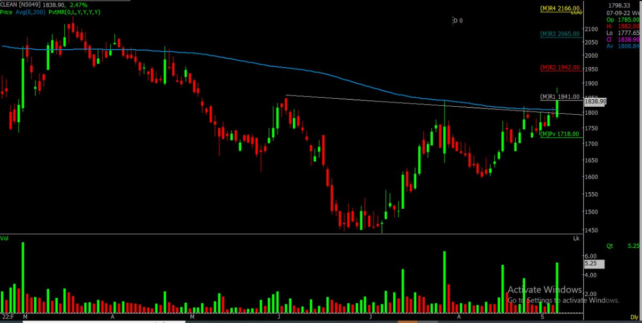Click the Lo 1777.65 low value
Image resolution: width=642 pixels, height=323 pixels.
[x=622, y=33]
